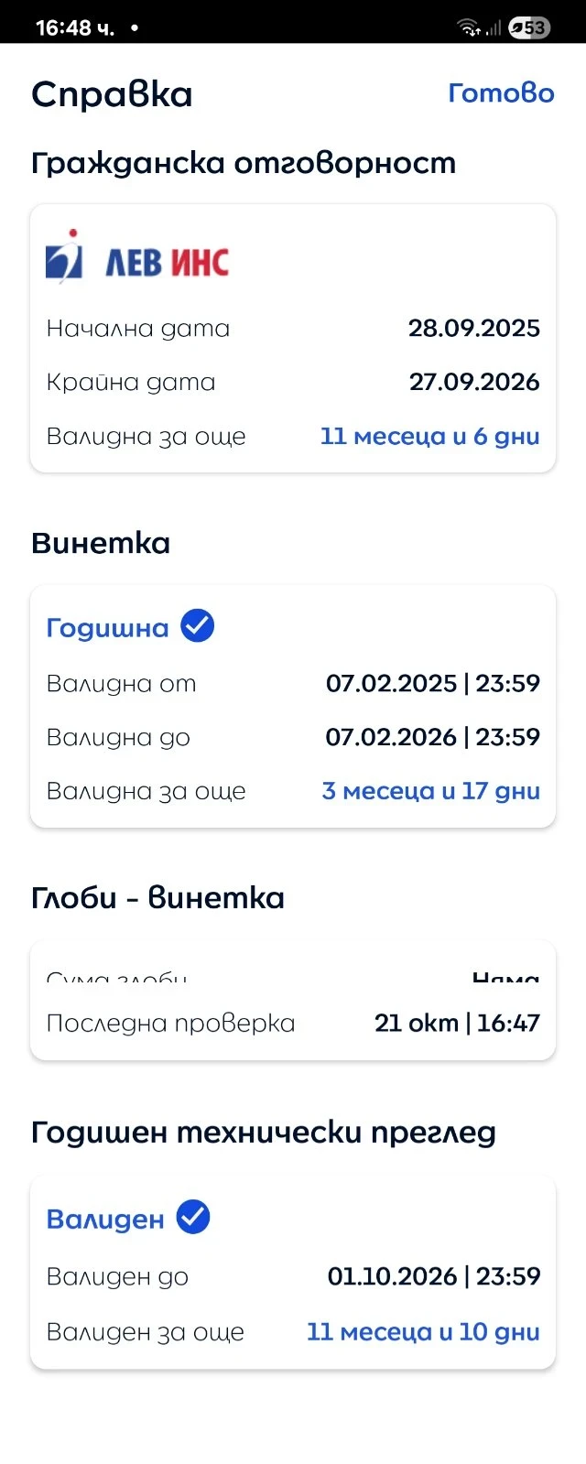The height and width of the screenshot is (1464, 586).
Task: Select the Годишна vignette label
Action: pyautogui.click(x=108, y=628)
